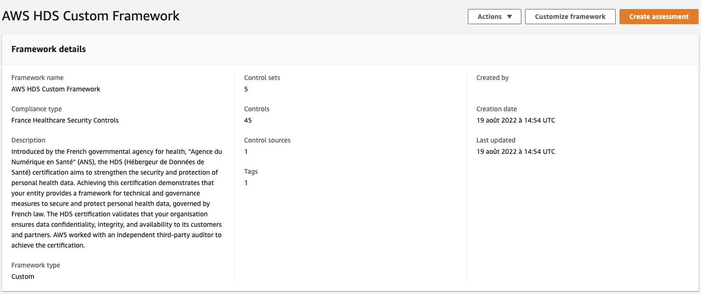
Task: Click the Controls count 45
Action: pos(248,120)
